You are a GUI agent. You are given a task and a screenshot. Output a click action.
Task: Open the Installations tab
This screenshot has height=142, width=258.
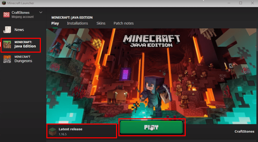78,23
